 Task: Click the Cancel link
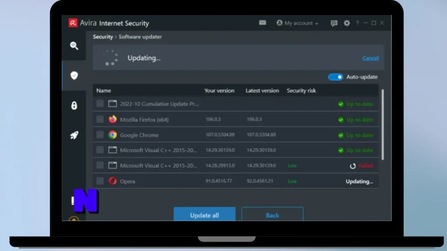370,58
